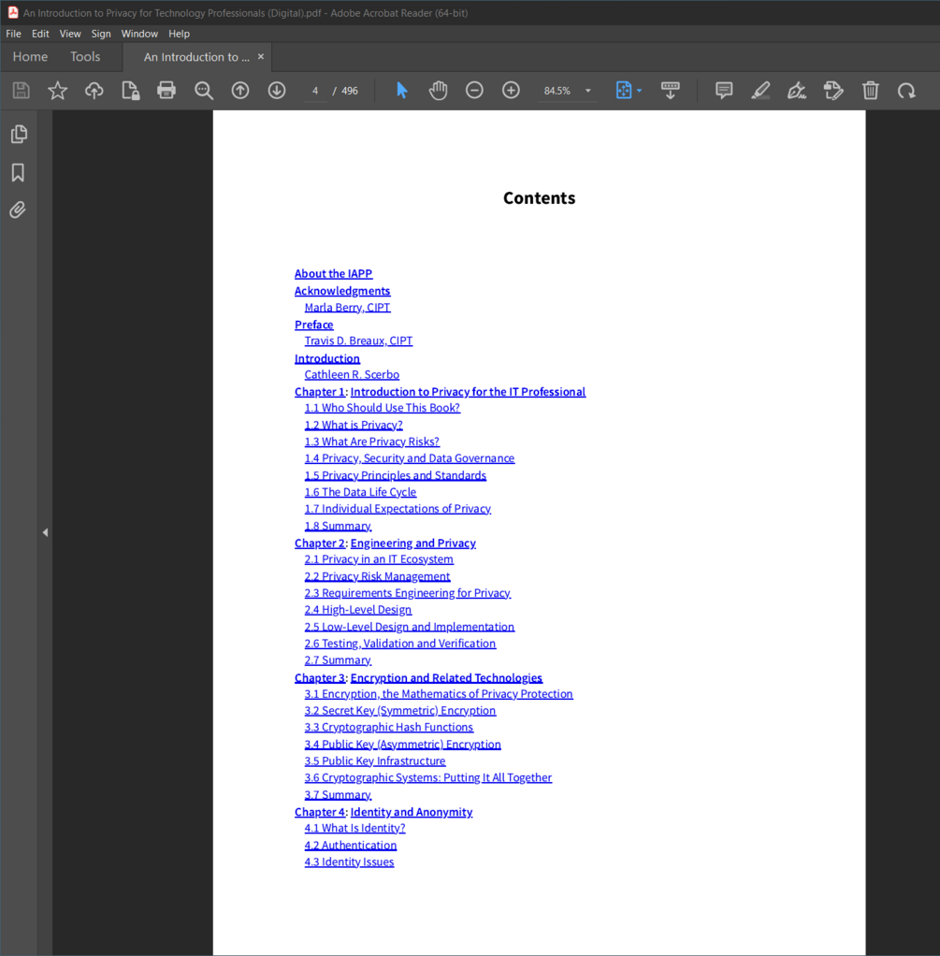Image resolution: width=940 pixels, height=956 pixels.
Task: Open Engineering and Privacy chapter link
Action: pyautogui.click(x=413, y=543)
